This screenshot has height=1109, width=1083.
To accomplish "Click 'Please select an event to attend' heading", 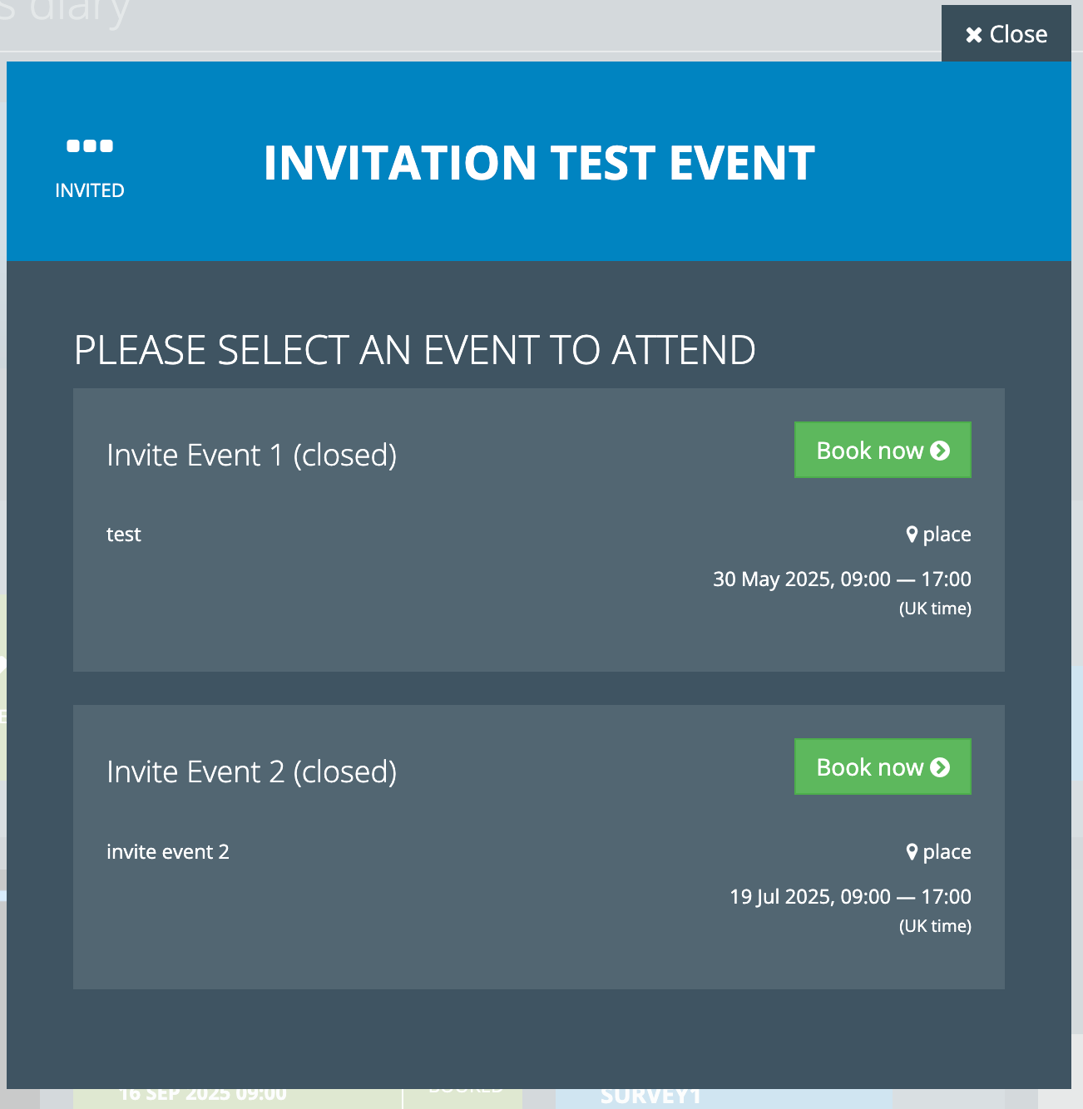I will pyautogui.click(x=414, y=350).
